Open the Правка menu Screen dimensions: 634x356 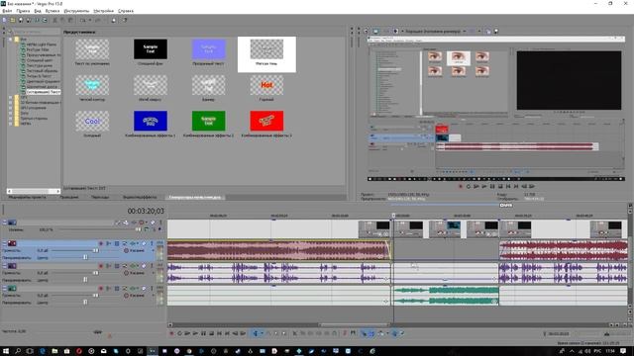[23, 11]
